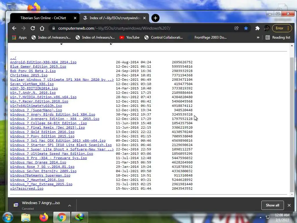
Task: Click Seven_VietNam_X86.iso link
Action: [x=32, y=84]
